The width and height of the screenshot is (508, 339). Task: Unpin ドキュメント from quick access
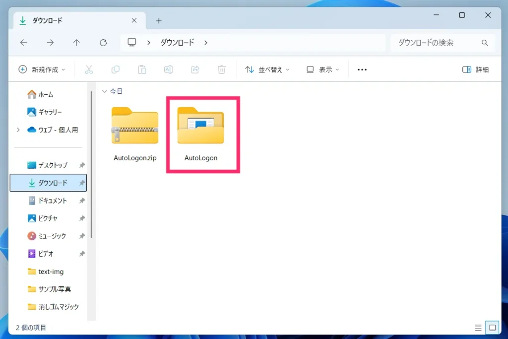82,201
